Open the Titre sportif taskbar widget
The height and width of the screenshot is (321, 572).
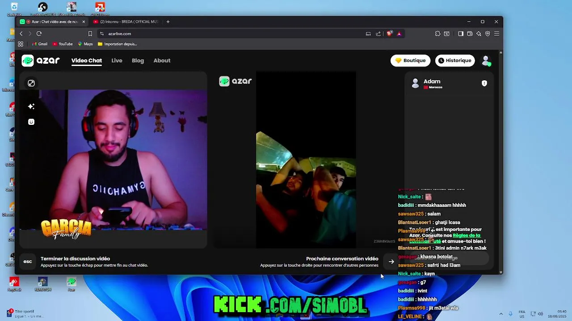(x=25, y=313)
